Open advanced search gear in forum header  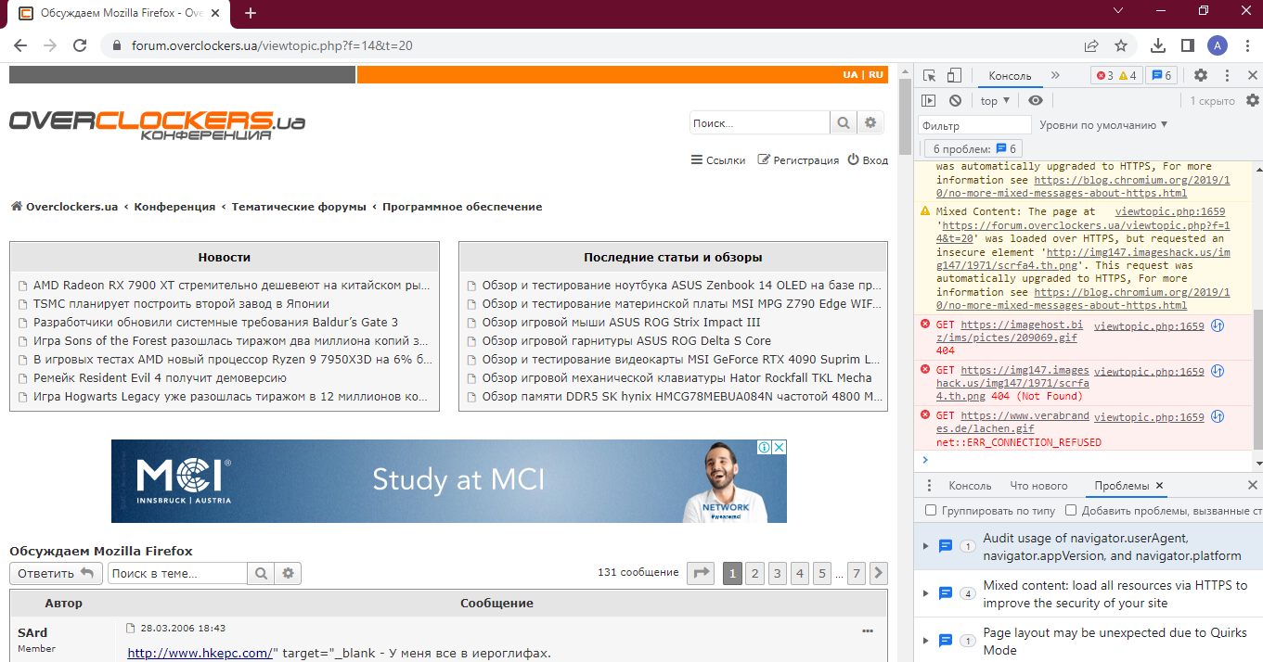pyautogui.click(x=870, y=122)
